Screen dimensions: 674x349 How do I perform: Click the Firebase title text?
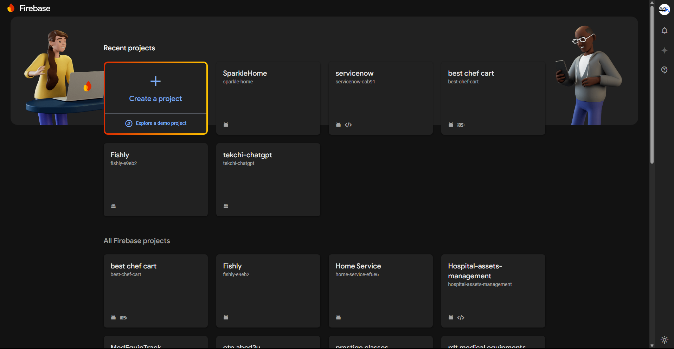click(35, 8)
